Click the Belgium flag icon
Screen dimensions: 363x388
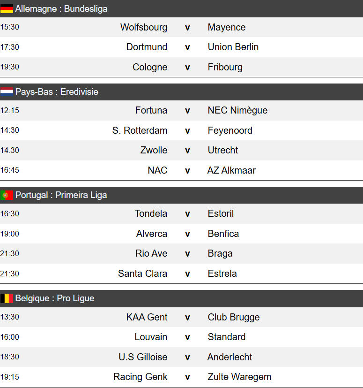(7, 298)
